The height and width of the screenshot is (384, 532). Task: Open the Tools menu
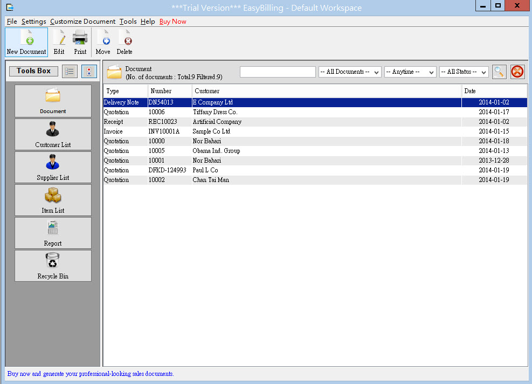[128, 22]
